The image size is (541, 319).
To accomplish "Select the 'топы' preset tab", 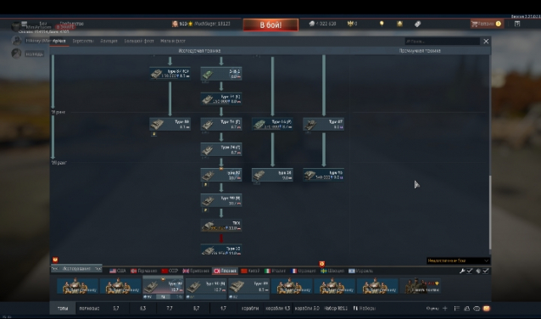I will [x=63, y=308].
